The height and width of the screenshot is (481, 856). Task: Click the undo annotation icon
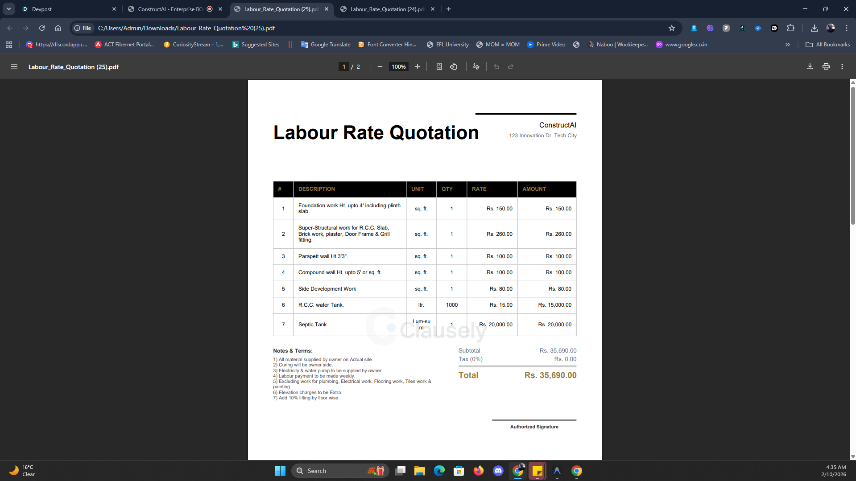[496, 67]
